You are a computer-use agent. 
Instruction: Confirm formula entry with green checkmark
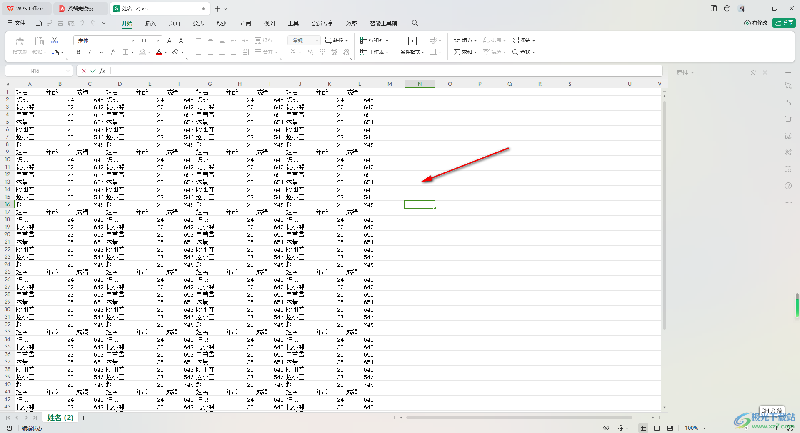click(x=93, y=71)
